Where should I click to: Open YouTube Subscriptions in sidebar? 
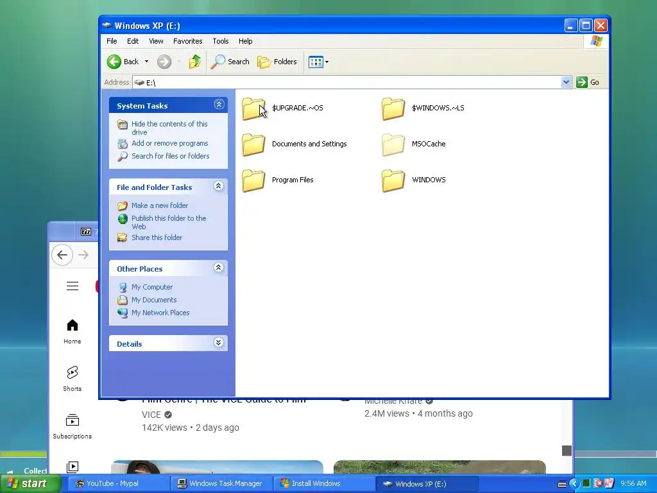tap(73, 426)
